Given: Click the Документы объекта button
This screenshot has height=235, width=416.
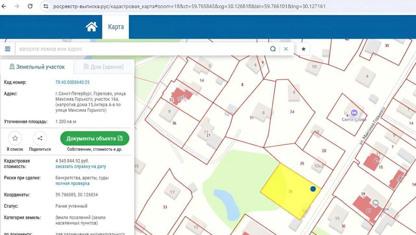Looking at the screenshot, I should [x=95, y=138].
